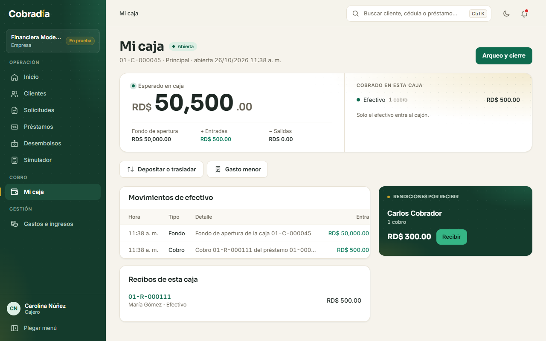The image size is (546, 341).
Task: Click the Mi caja breadcrumb title
Action: 129,14
